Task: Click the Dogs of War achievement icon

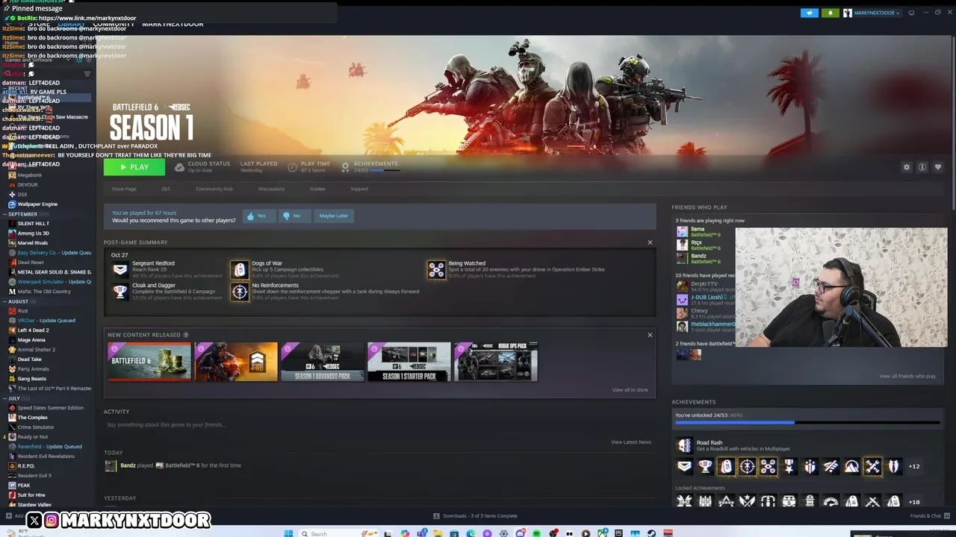Action: 239,269
